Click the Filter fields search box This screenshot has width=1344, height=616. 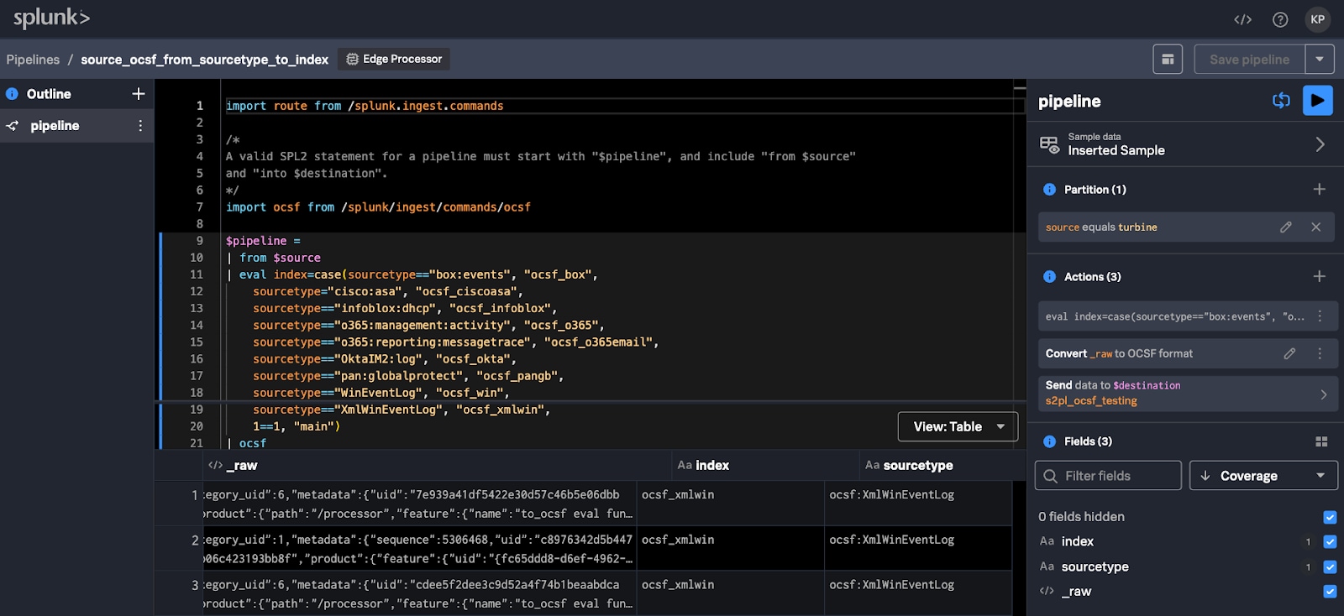point(1107,476)
